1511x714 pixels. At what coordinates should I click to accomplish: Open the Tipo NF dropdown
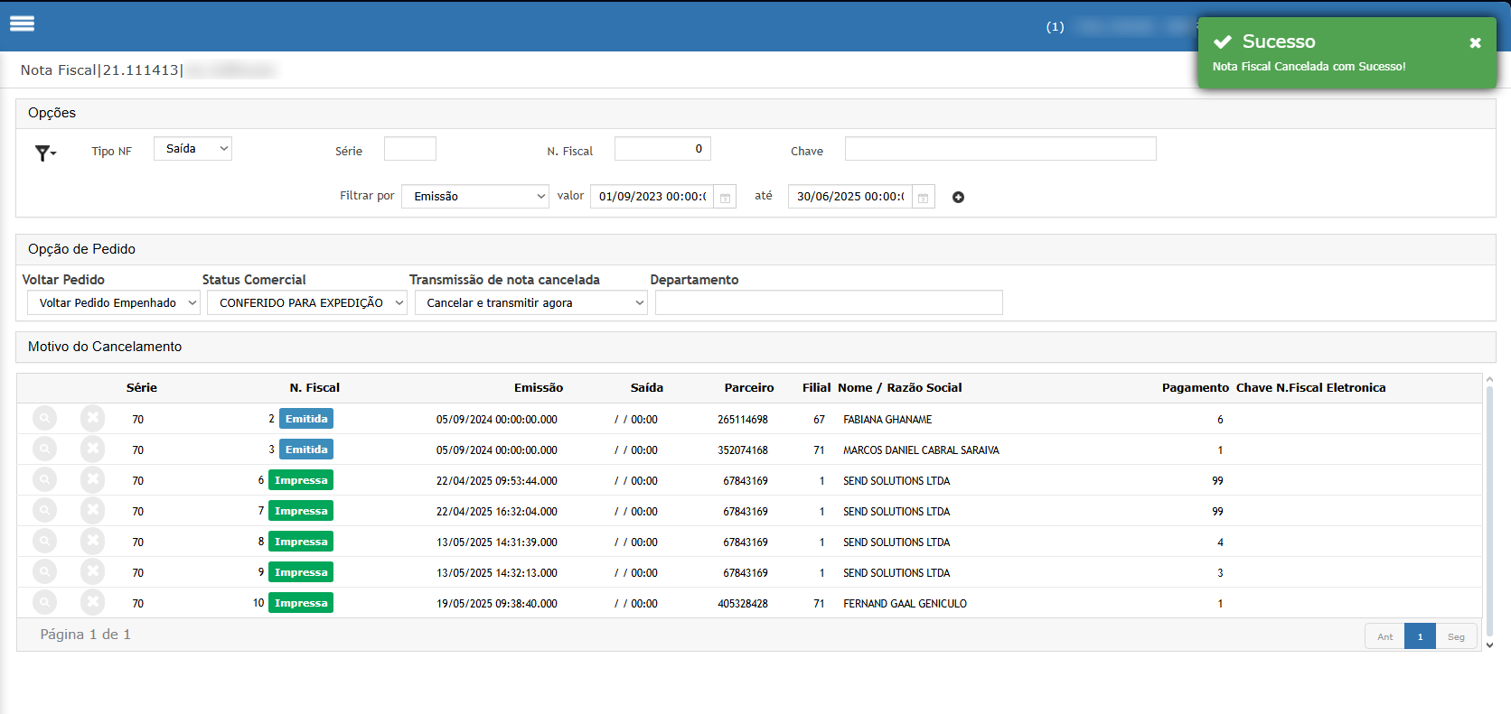click(x=192, y=149)
